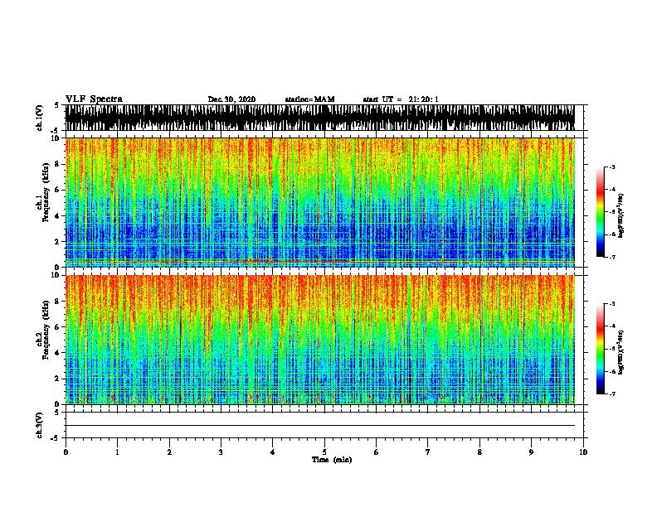Click the "10" kHz tick of ch.1 axis
The width and height of the screenshot is (657, 507).
(x=56, y=138)
